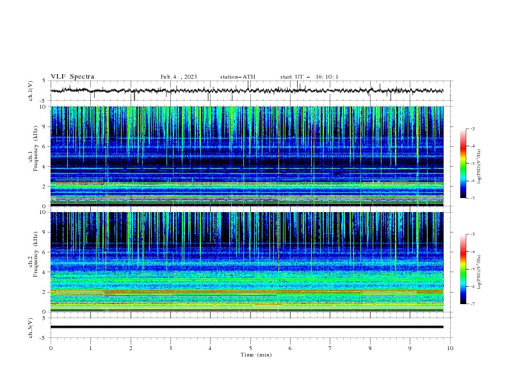Click the lower log(PSD)(V²/Hz) colorbar label
Image resolution: width=507 pixels, height=391 pixels.
pos(479,272)
